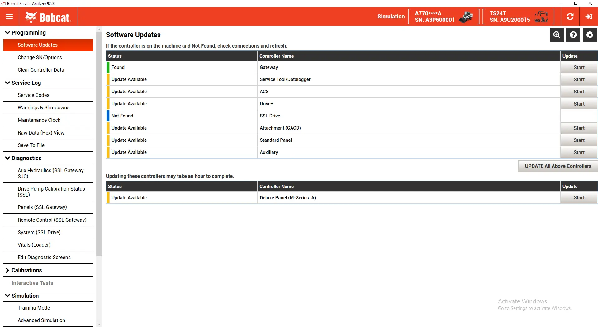Image resolution: width=598 pixels, height=327 pixels.
Task: Click first table Controller Name header
Action: point(409,56)
